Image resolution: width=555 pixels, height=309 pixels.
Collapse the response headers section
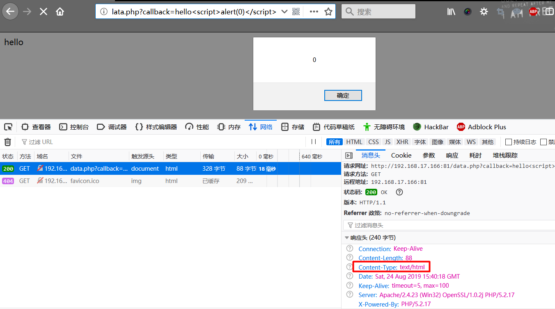[x=347, y=238]
